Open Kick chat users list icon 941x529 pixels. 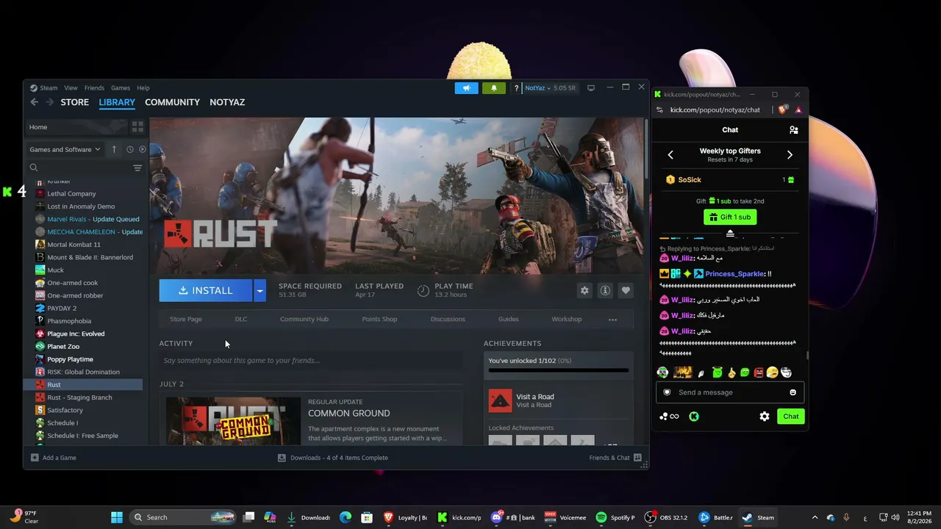[794, 130]
